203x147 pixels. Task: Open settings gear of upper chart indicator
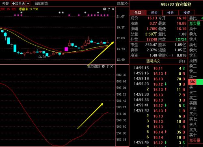click(104, 9)
